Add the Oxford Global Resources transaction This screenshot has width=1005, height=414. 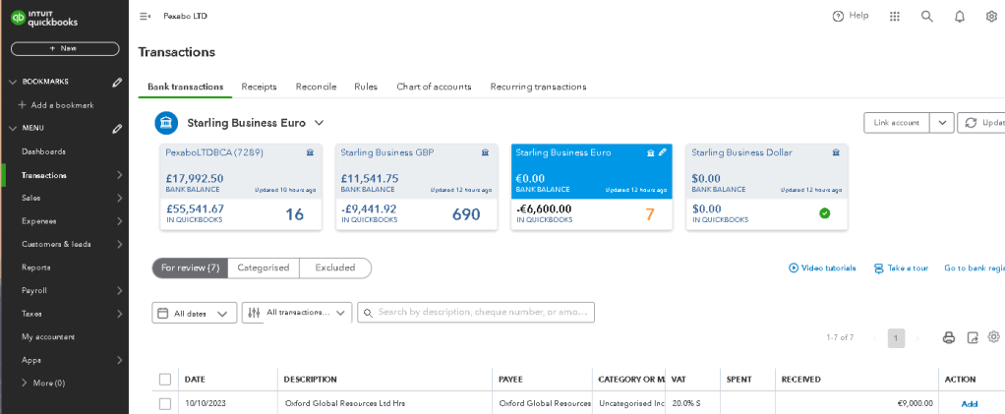pos(970,404)
